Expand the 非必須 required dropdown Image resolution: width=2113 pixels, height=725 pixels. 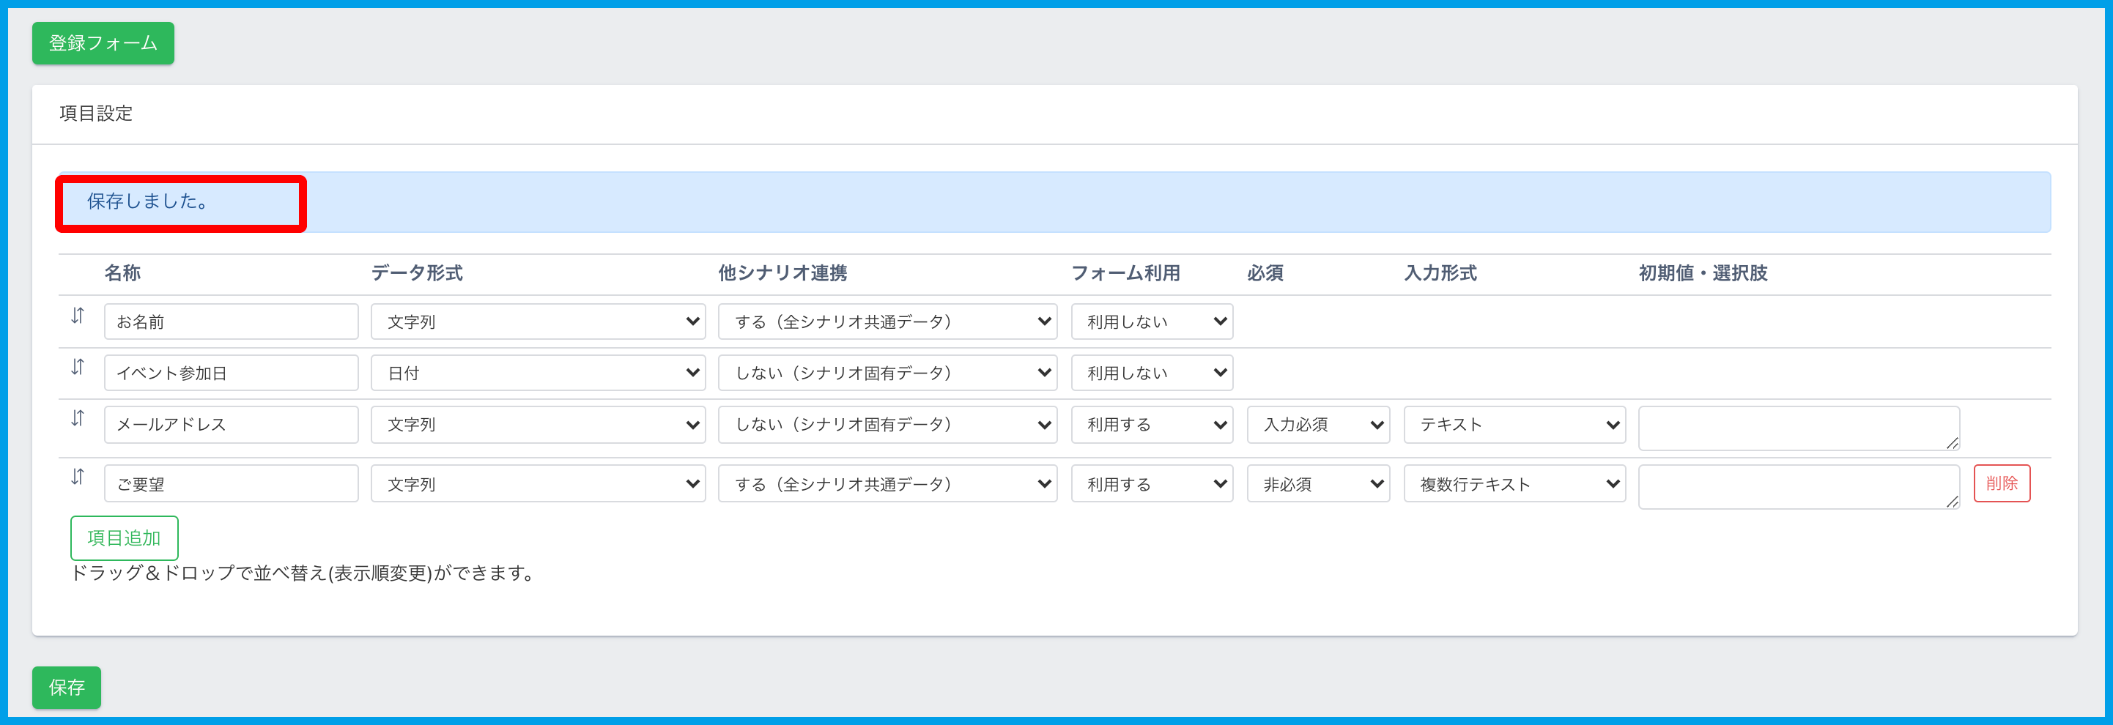coord(1317,485)
